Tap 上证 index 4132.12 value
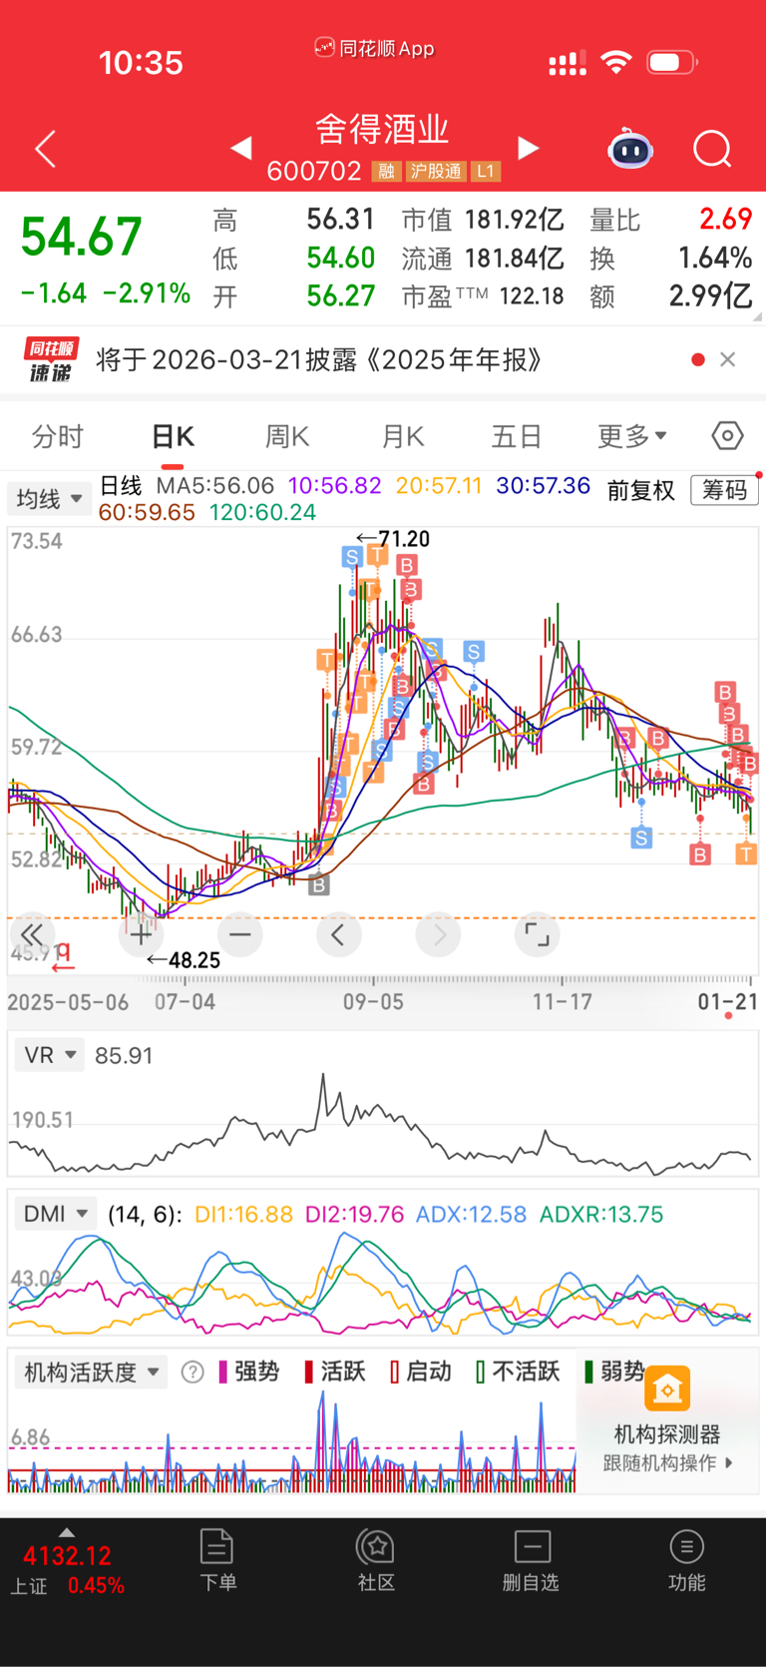766x1667 pixels. [67, 1556]
